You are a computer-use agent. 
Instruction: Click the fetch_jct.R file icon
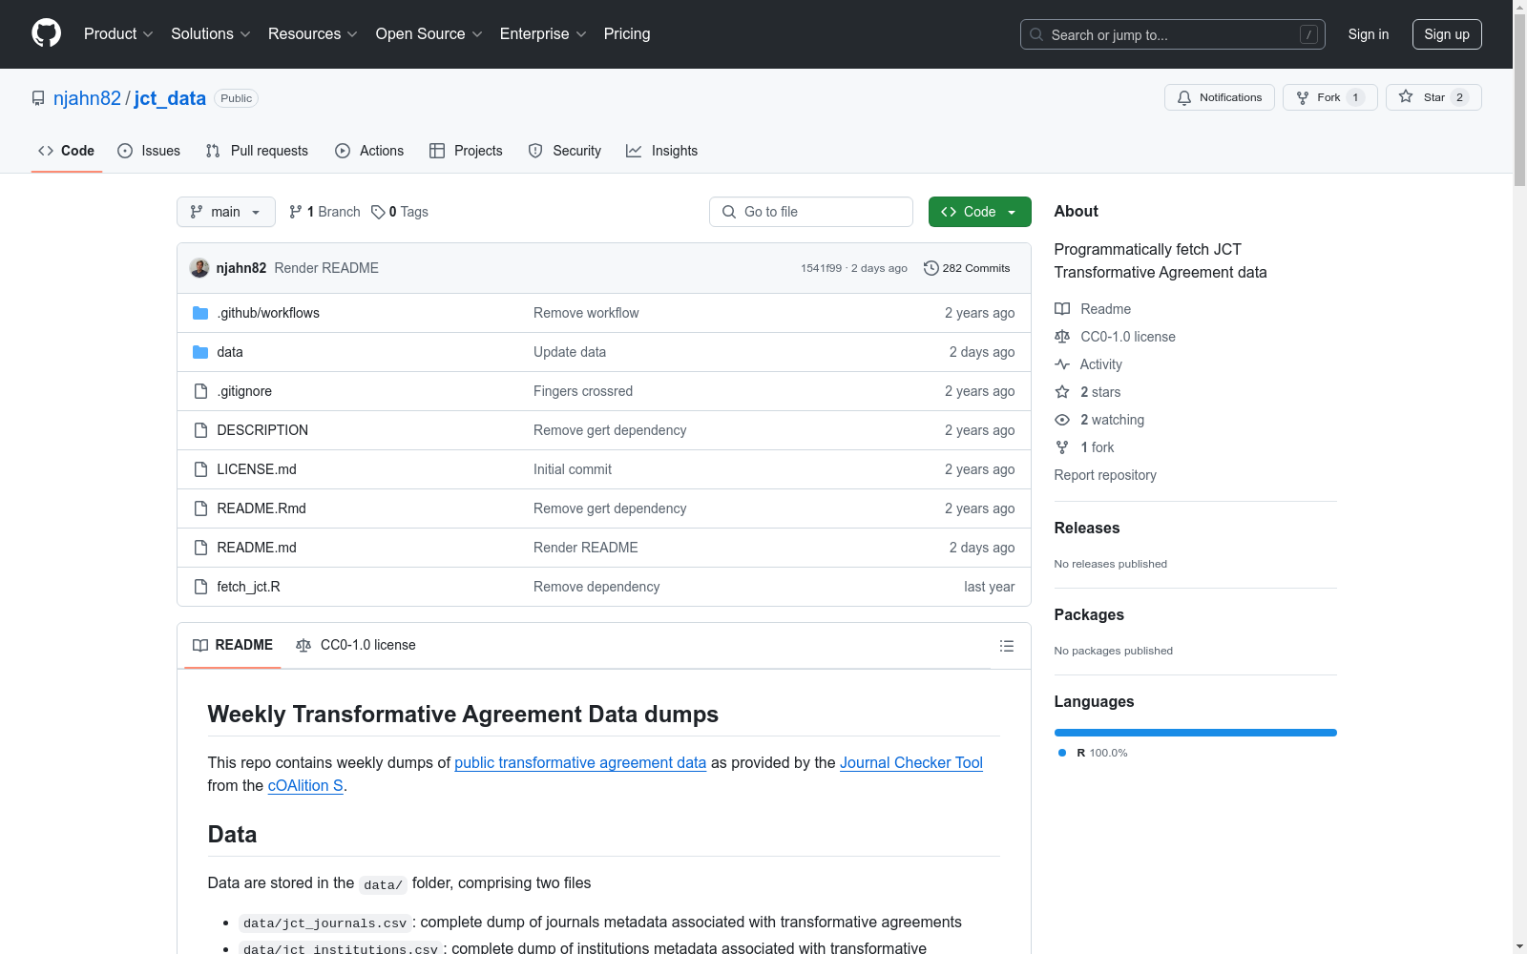click(x=200, y=587)
